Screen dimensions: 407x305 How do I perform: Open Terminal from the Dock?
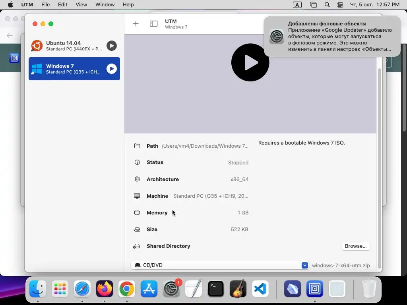point(216,289)
